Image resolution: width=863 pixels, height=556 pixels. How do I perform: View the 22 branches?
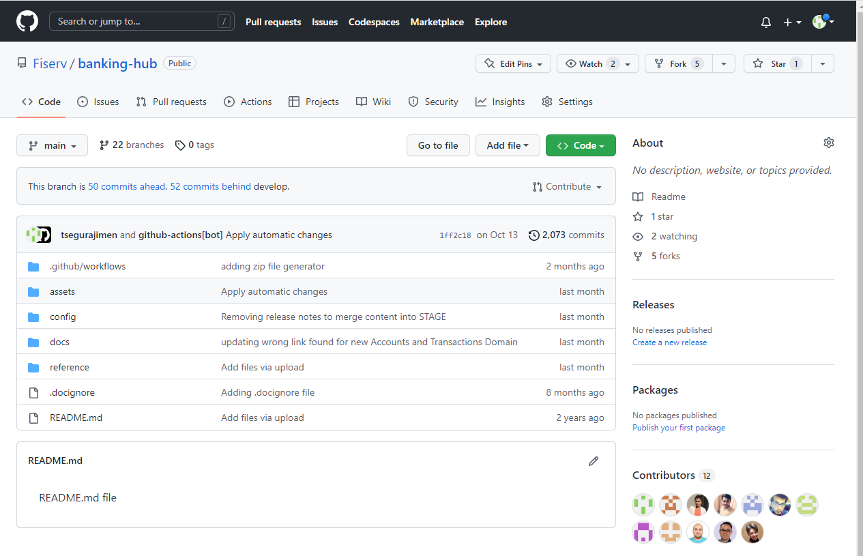(132, 145)
